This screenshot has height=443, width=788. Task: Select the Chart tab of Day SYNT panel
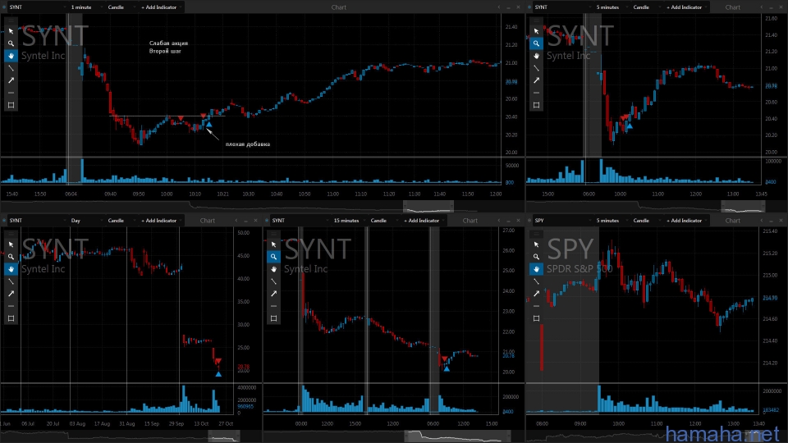click(x=207, y=221)
